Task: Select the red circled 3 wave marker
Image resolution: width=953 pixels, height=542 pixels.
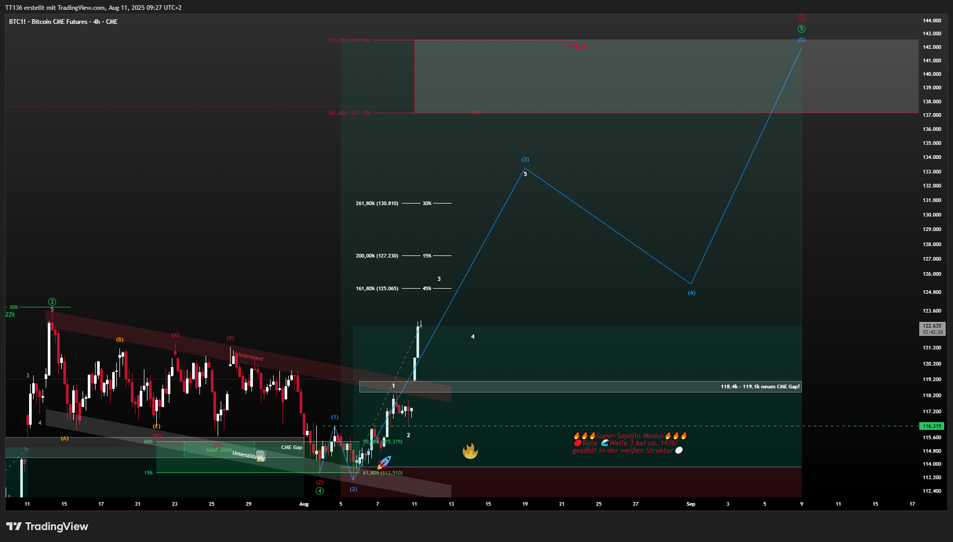Action: pos(801,18)
